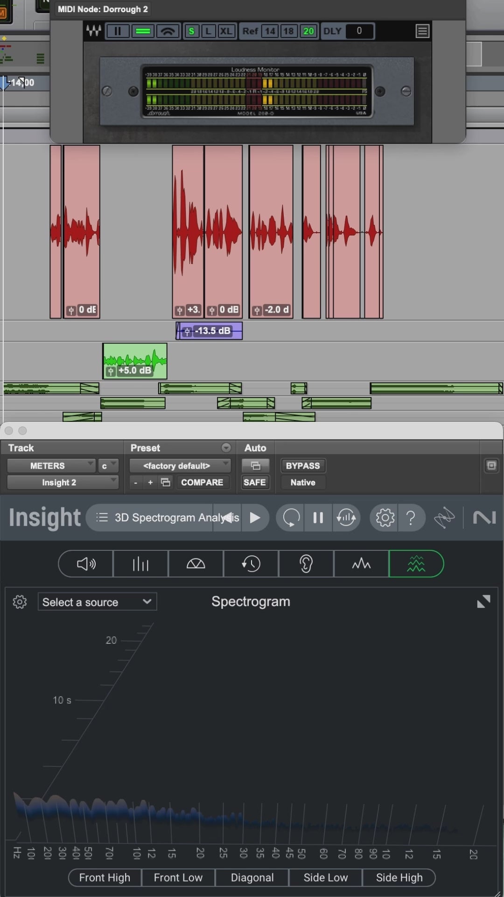Select the Front High view
Viewport: 504px width, 897px height.
point(105,877)
